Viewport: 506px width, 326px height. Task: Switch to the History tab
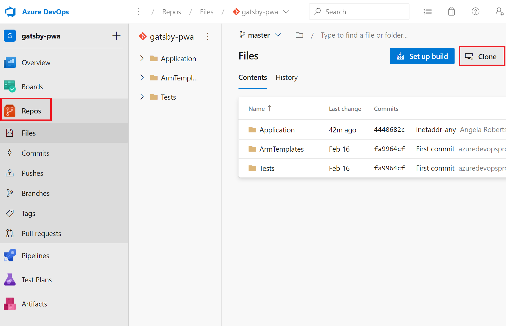pos(286,78)
